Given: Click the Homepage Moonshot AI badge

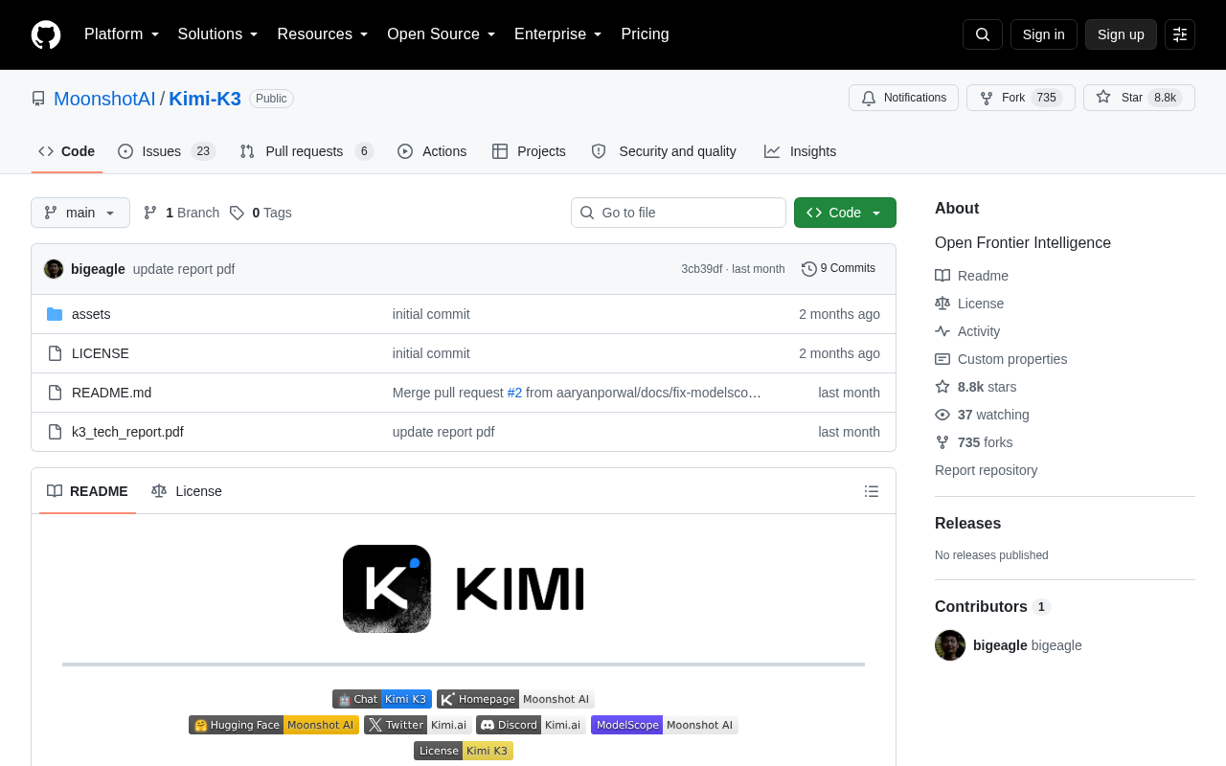Looking at the screenshot, I should (x=515, y=699).
